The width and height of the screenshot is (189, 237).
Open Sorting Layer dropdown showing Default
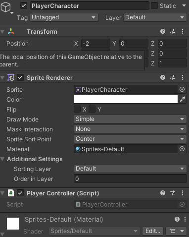coord(130,169)
